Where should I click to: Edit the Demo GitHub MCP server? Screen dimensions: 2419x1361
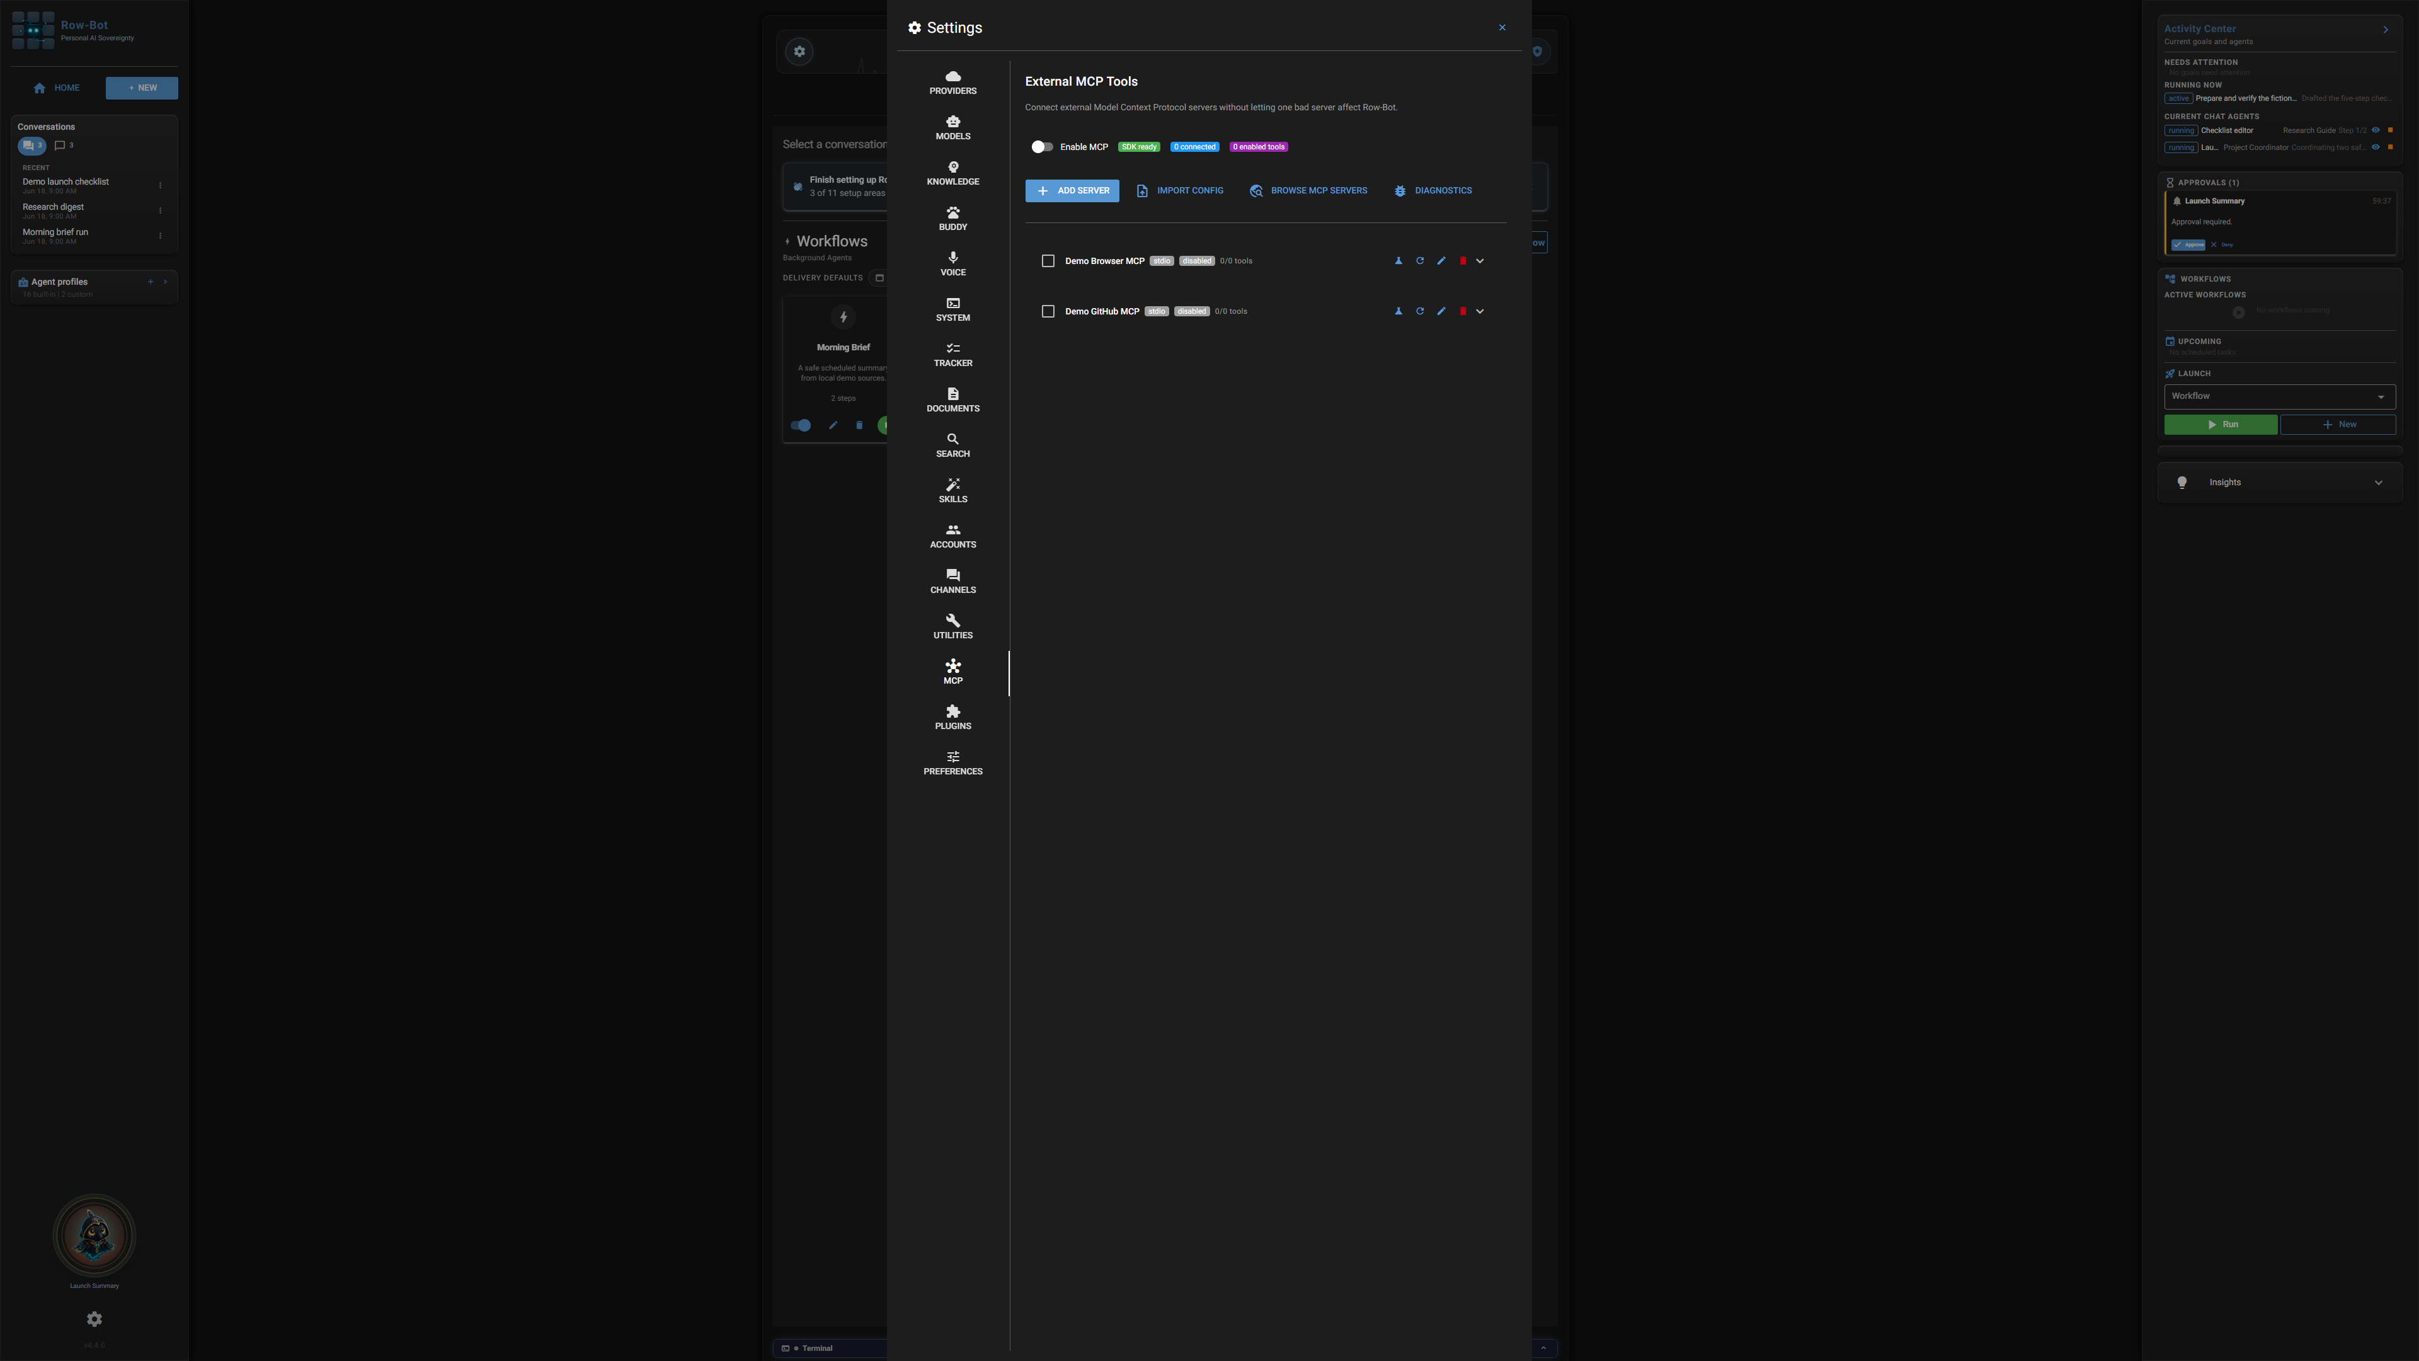tap(1441, 312)
